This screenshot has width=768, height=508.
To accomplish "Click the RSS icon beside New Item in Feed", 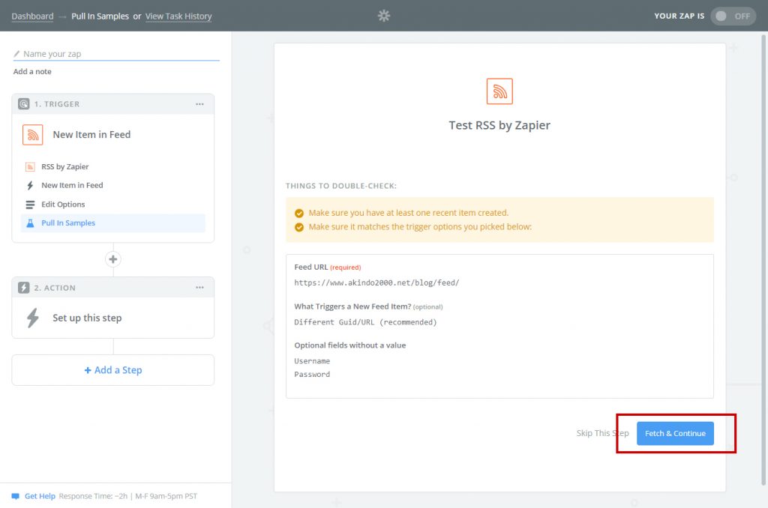I will pyautogui.click(x=32, y=135).
